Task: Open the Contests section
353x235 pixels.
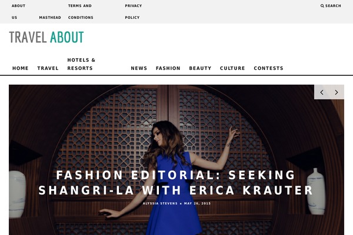Action: tap(269, 68)
